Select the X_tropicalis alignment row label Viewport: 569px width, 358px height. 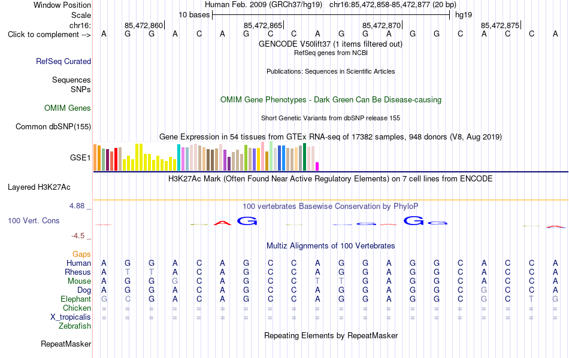click(71, 317)
